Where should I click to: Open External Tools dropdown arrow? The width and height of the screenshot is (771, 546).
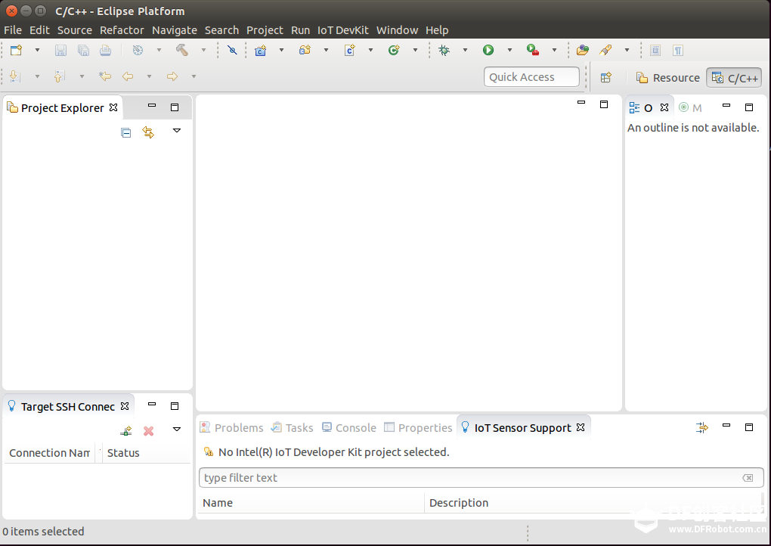[554, 50]
